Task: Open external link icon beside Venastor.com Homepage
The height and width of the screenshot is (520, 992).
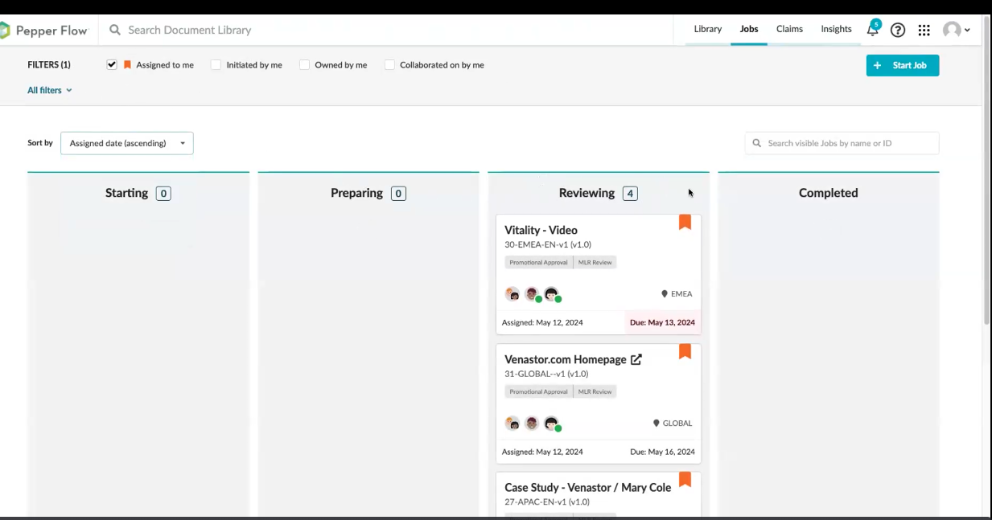Action: pos(636,359)
